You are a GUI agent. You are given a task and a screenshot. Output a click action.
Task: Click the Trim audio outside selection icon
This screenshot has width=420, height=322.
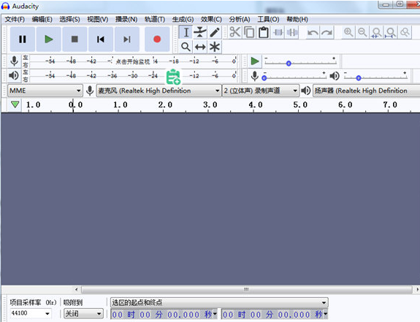pyautogui.click(x=278, y=32)
